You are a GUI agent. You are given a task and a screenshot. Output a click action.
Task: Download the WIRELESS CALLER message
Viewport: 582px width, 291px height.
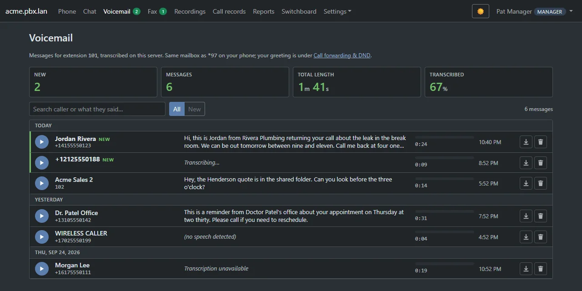pos(526,237)
